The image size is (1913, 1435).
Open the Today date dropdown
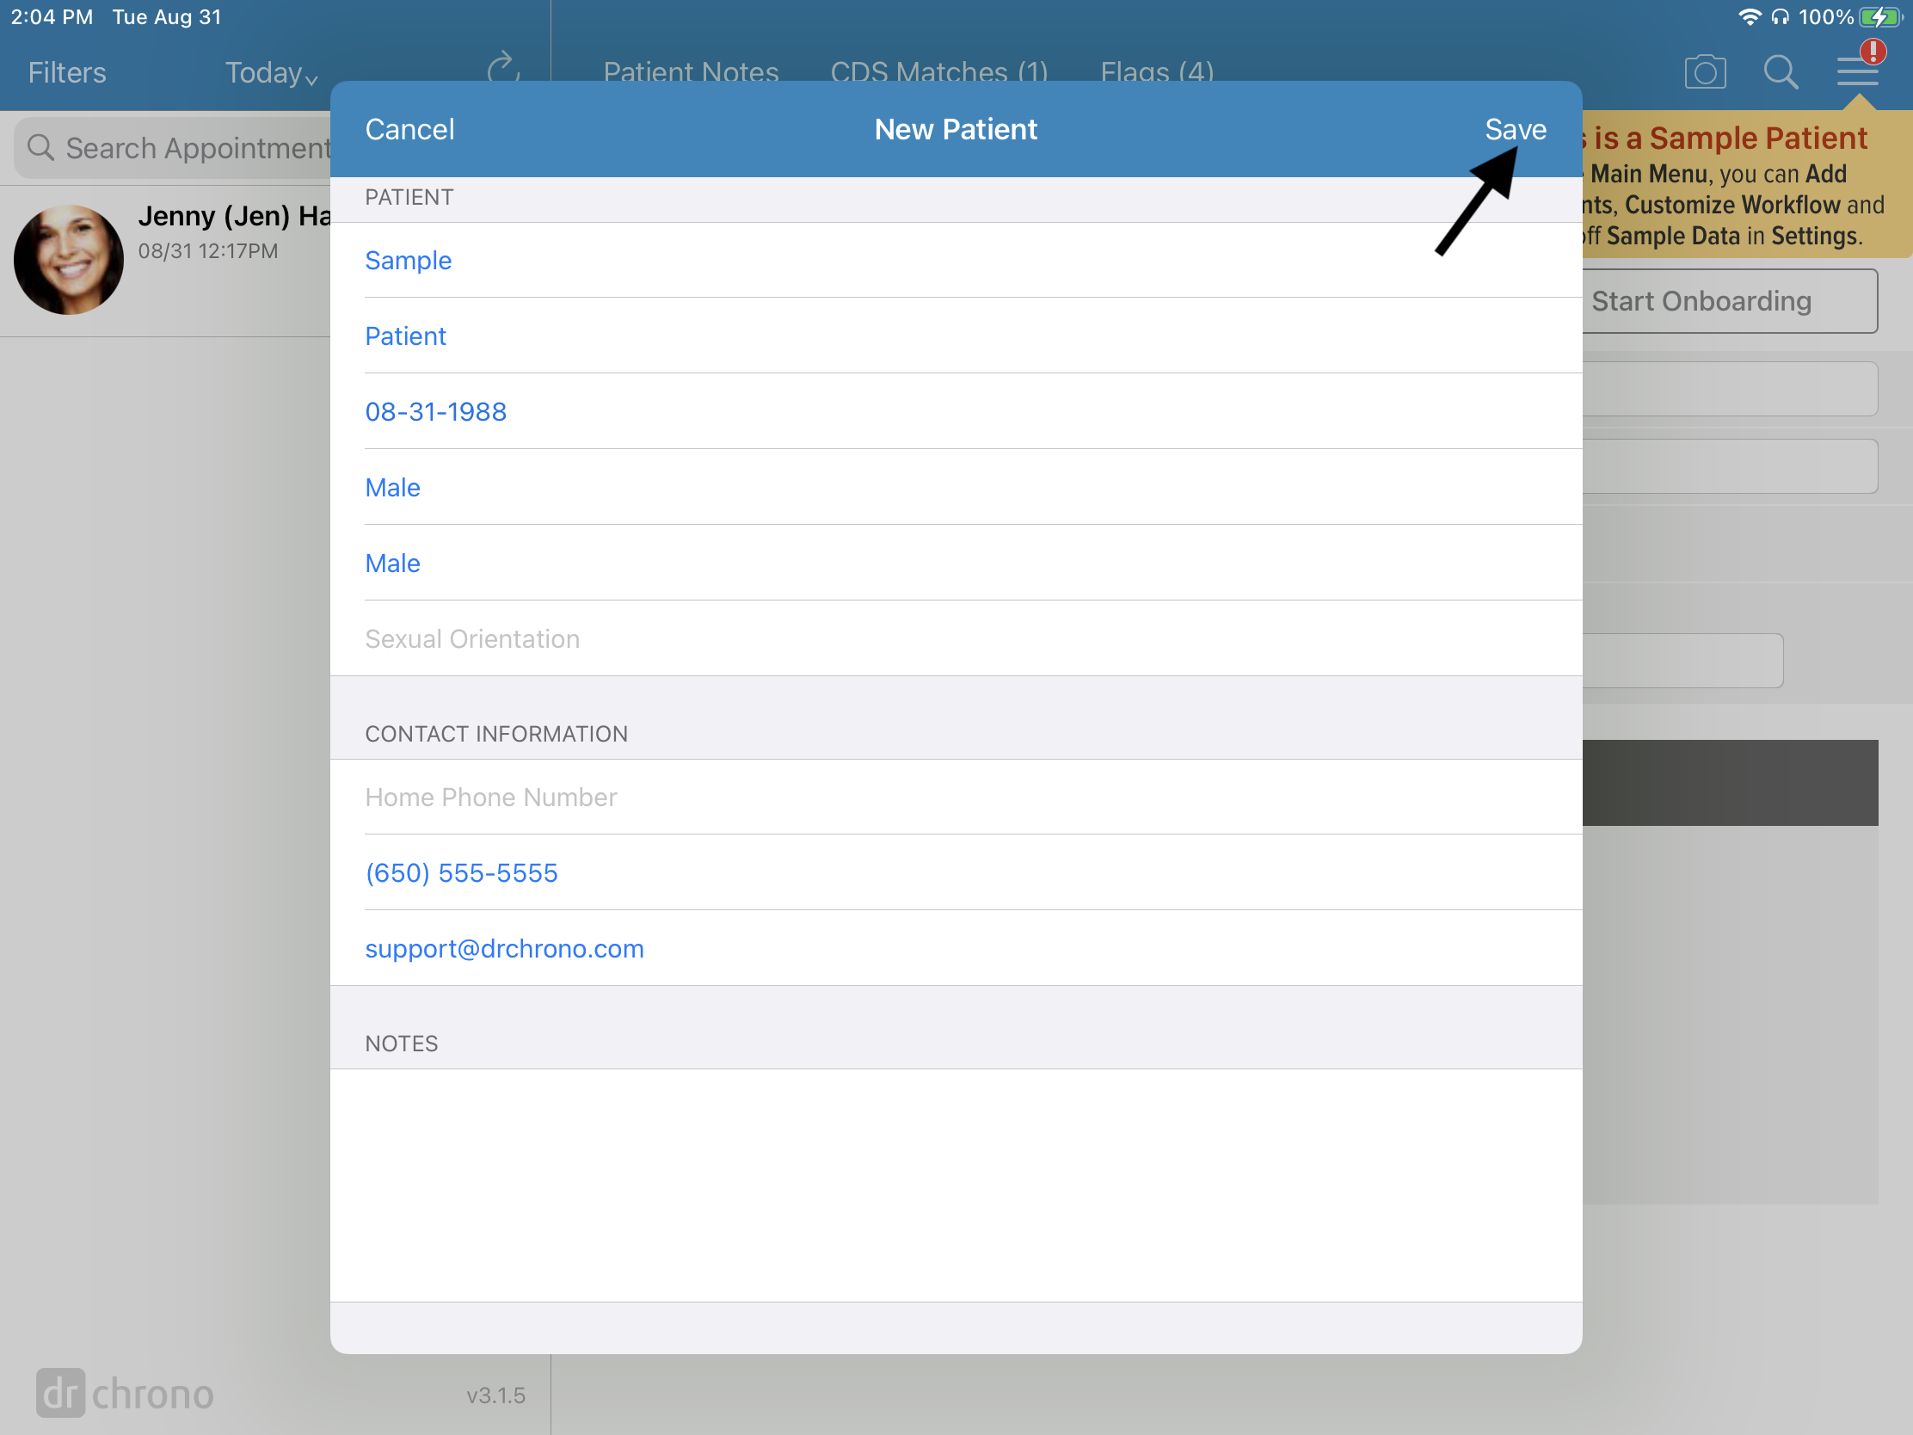tap(271, 72)
